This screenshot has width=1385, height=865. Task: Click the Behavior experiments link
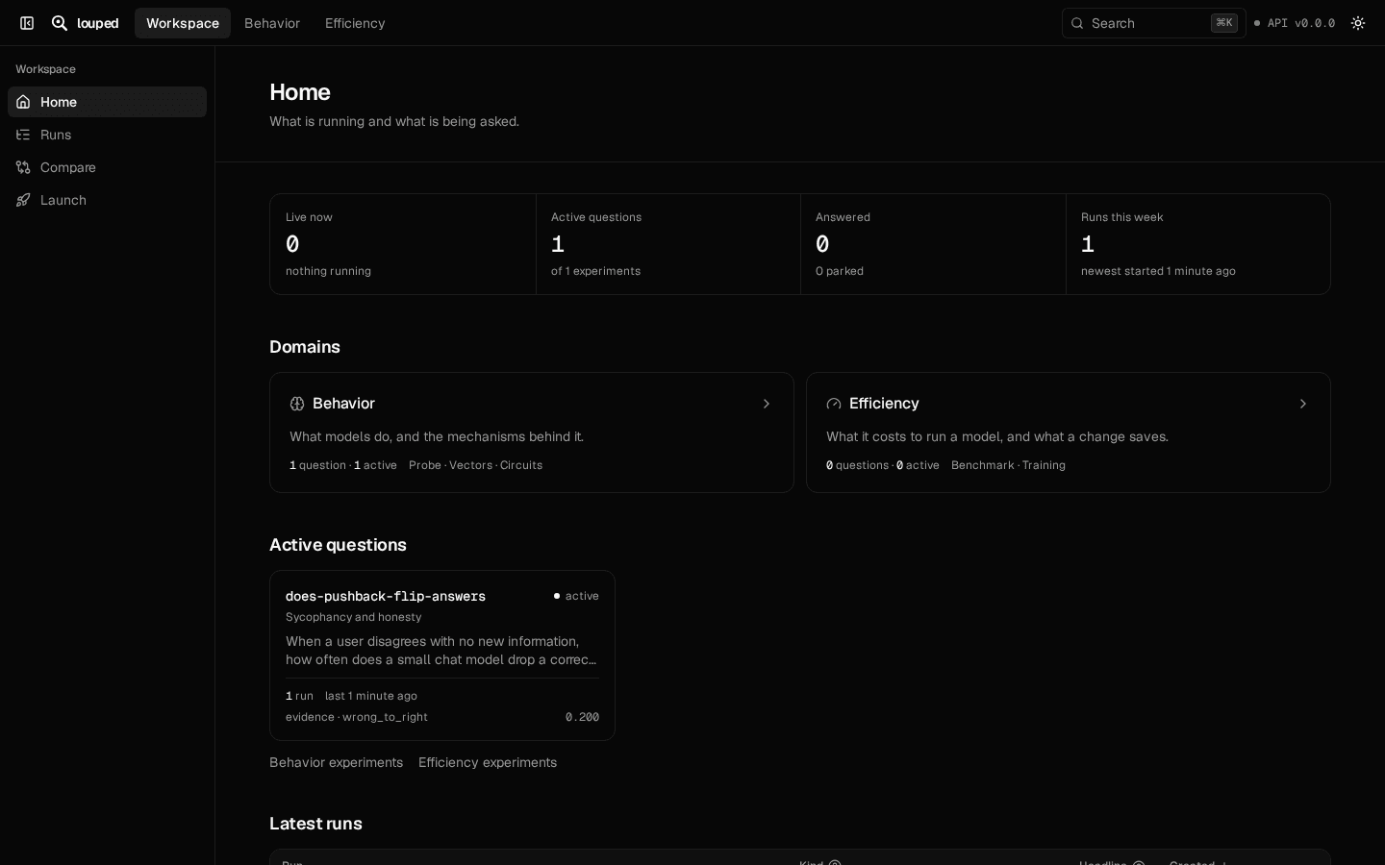click(336, 762)
